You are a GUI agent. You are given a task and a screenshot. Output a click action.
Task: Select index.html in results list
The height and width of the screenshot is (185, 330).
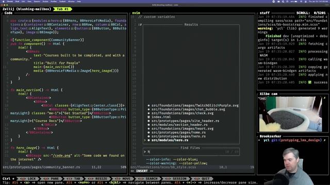(161, 117)
